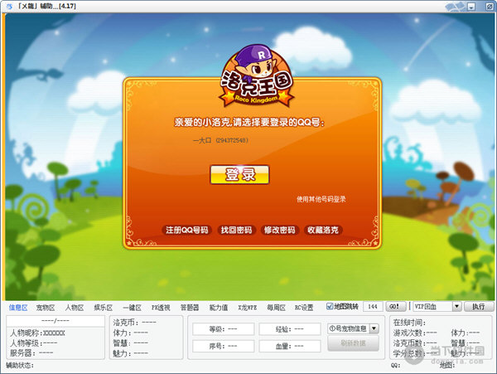Image resolution: width=497 pixels, height=374 pixels.
Task: Click the Roco Kingdom logo
Action: point(255,75)
